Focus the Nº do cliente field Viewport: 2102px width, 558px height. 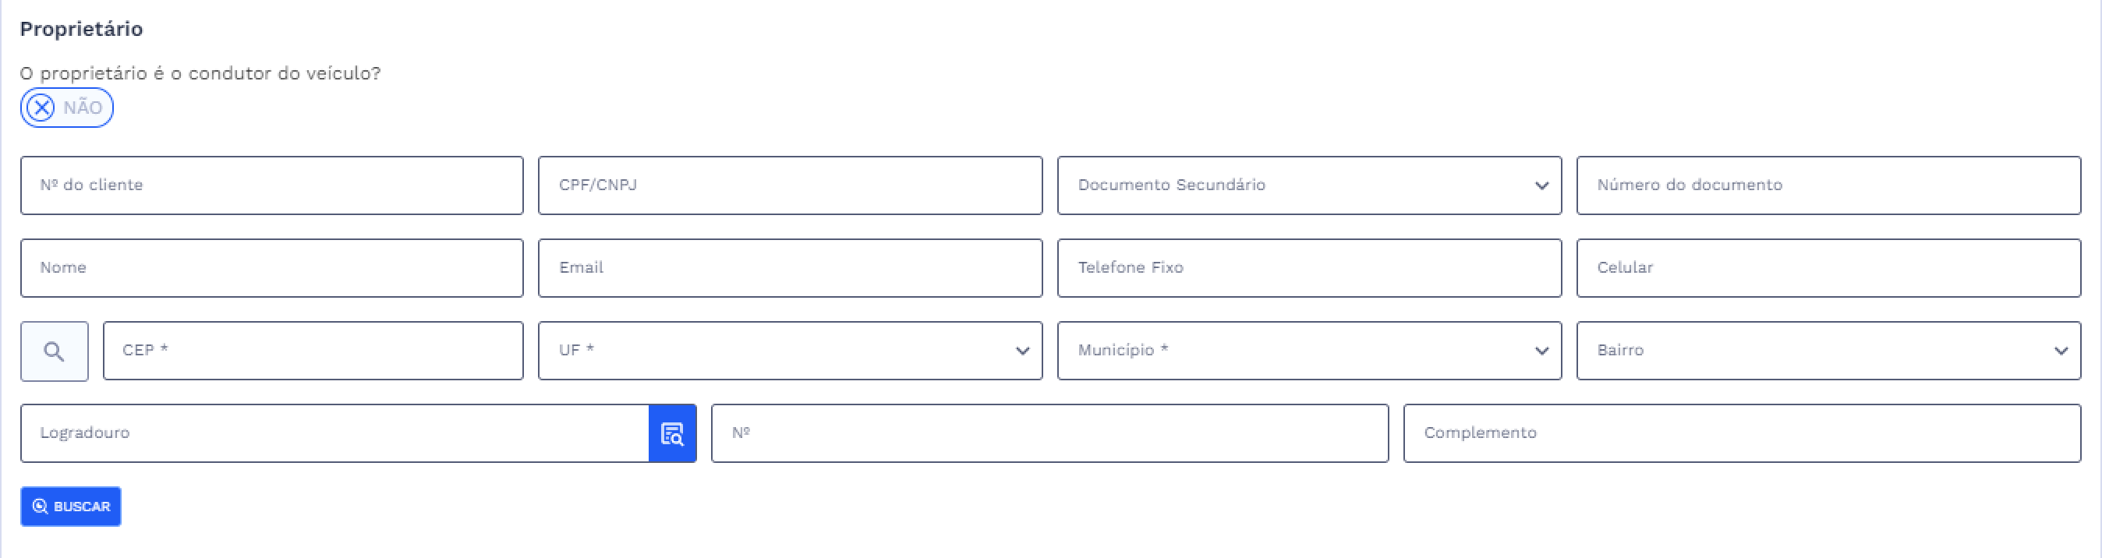coord(272,186)
